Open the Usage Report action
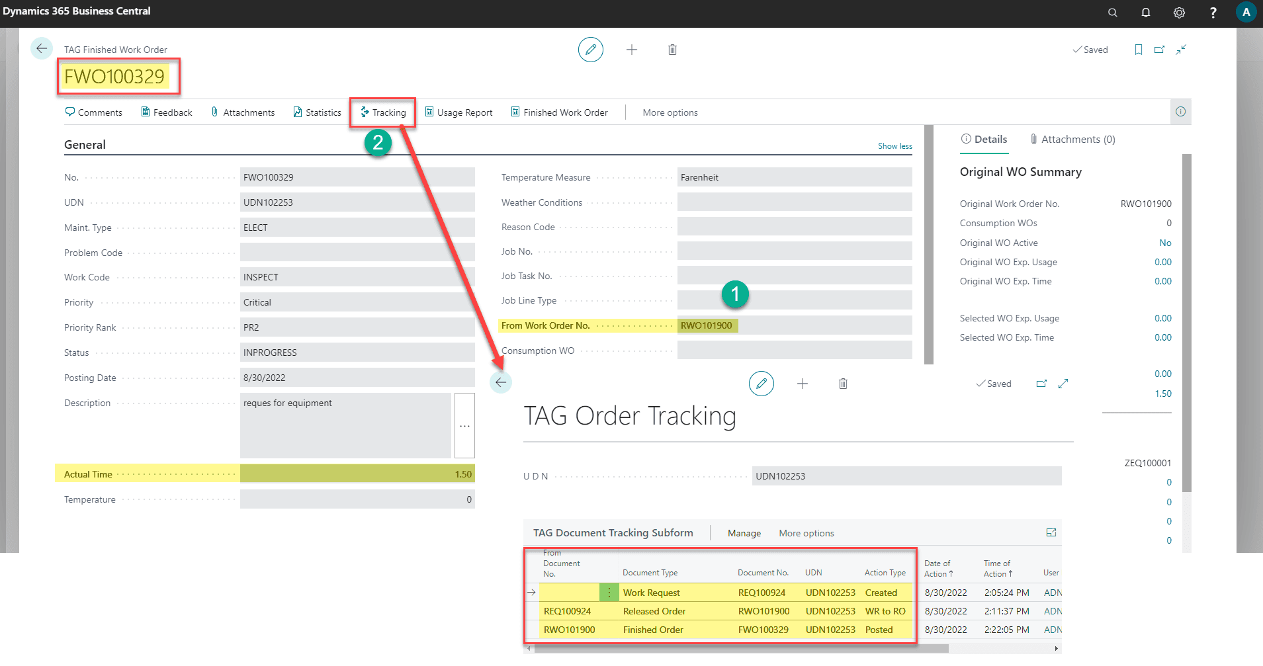Screen dimensions: 1263x666 458,112
